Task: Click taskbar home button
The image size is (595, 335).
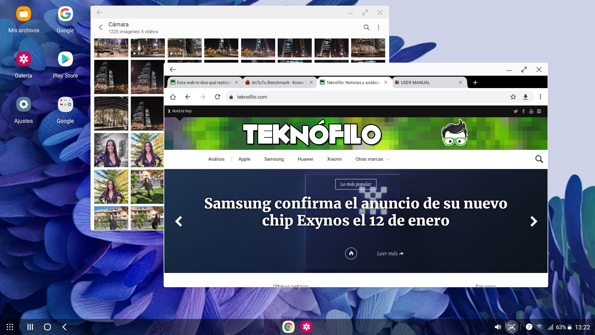Action: [47, 327]
